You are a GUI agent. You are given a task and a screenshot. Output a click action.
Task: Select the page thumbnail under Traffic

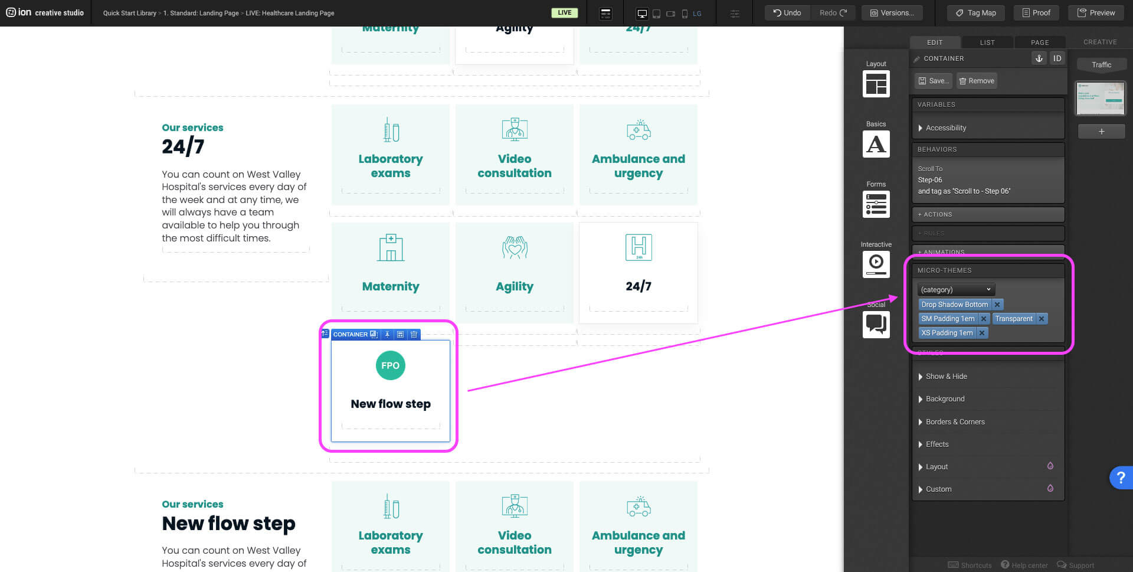point(1101,99)
